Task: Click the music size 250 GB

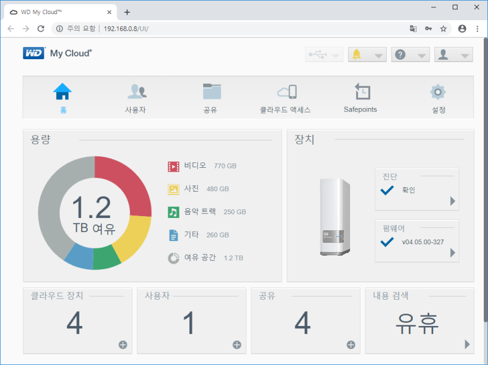Action: (x=235, y=212)
